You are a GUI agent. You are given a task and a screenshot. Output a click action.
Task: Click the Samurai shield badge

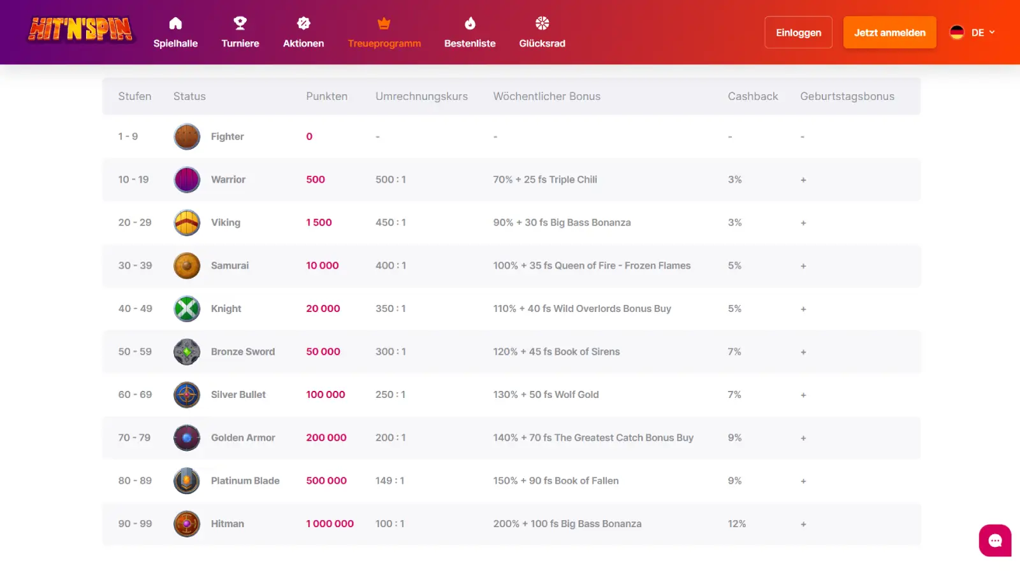187,265
